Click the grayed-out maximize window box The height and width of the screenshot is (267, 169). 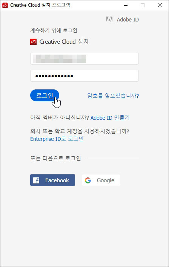(x=143, y=5)
